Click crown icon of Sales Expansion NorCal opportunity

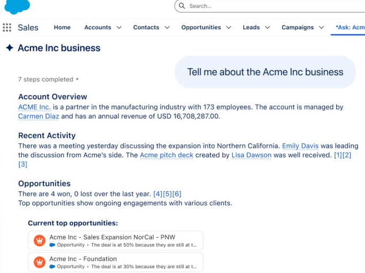[x=39, y=241]
